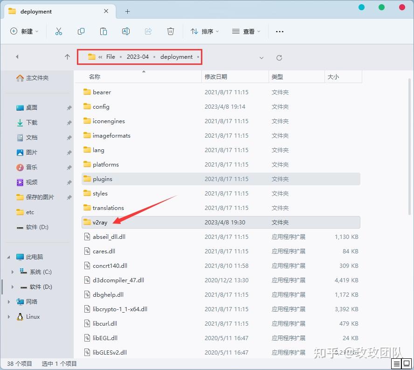The image size is (414, 370).
Task: Click 2023-04 in the breadcrumb path
Action: [x=138, y=57]
